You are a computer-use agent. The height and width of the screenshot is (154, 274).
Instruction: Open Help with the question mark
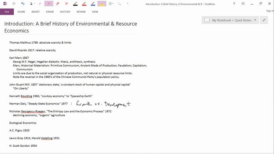click(234, 4)
